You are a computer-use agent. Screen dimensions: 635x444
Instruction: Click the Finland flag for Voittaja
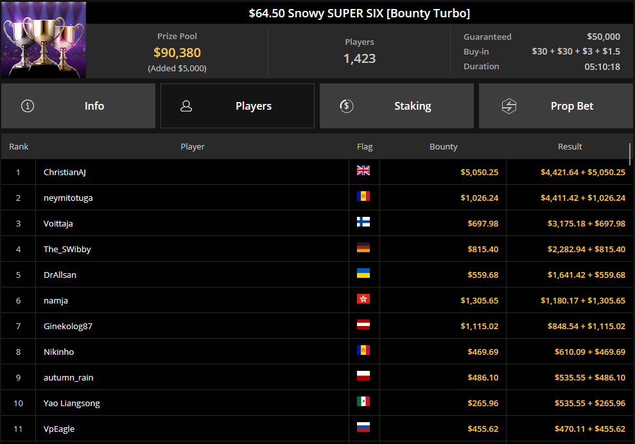363,222
